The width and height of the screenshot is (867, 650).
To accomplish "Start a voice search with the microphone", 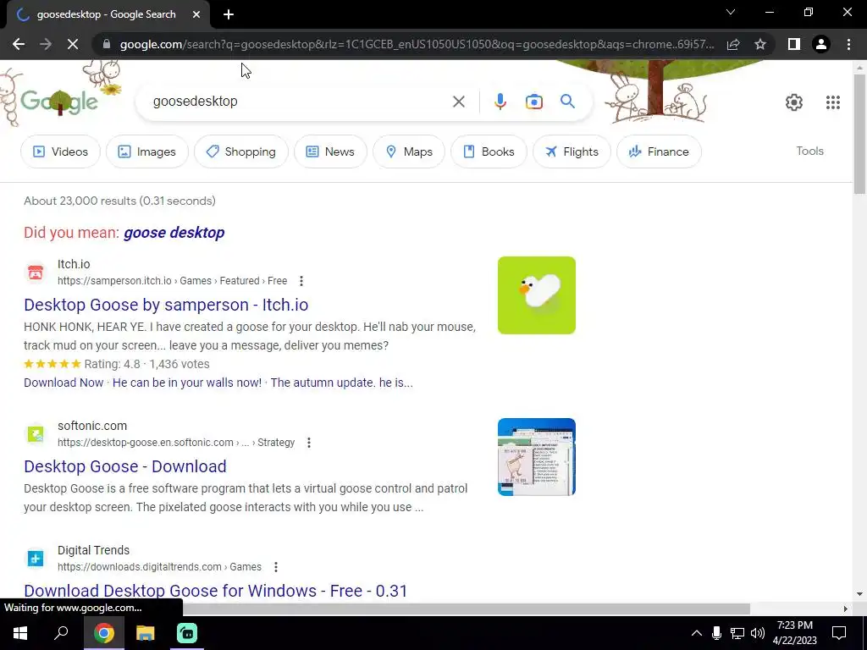I will click(500, 102).
